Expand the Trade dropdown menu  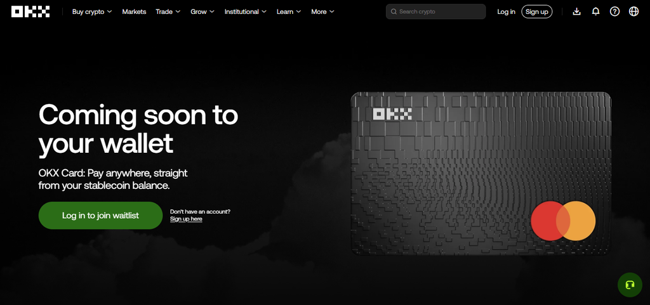click(168, 11)
